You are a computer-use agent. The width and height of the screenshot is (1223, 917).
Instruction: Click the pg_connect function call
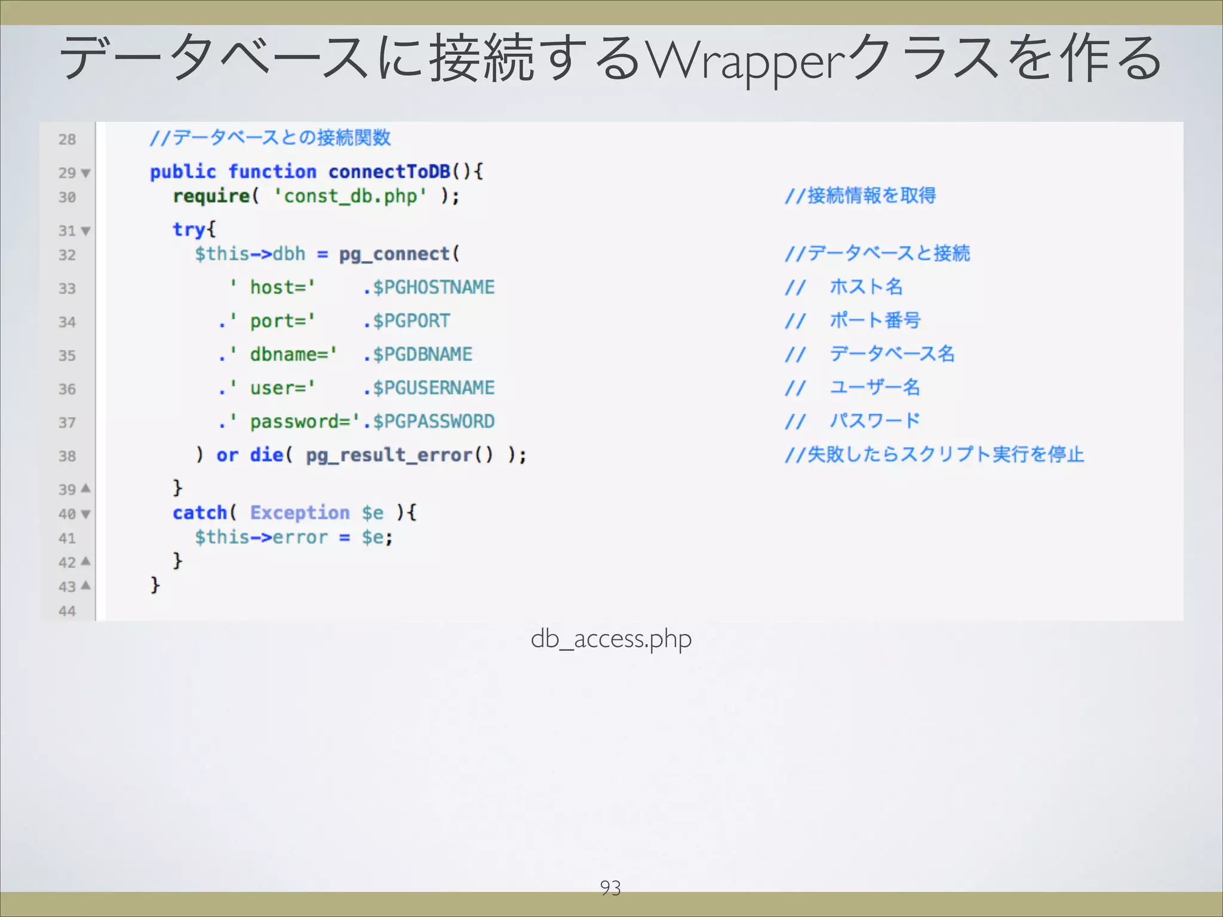pos(394,254)
